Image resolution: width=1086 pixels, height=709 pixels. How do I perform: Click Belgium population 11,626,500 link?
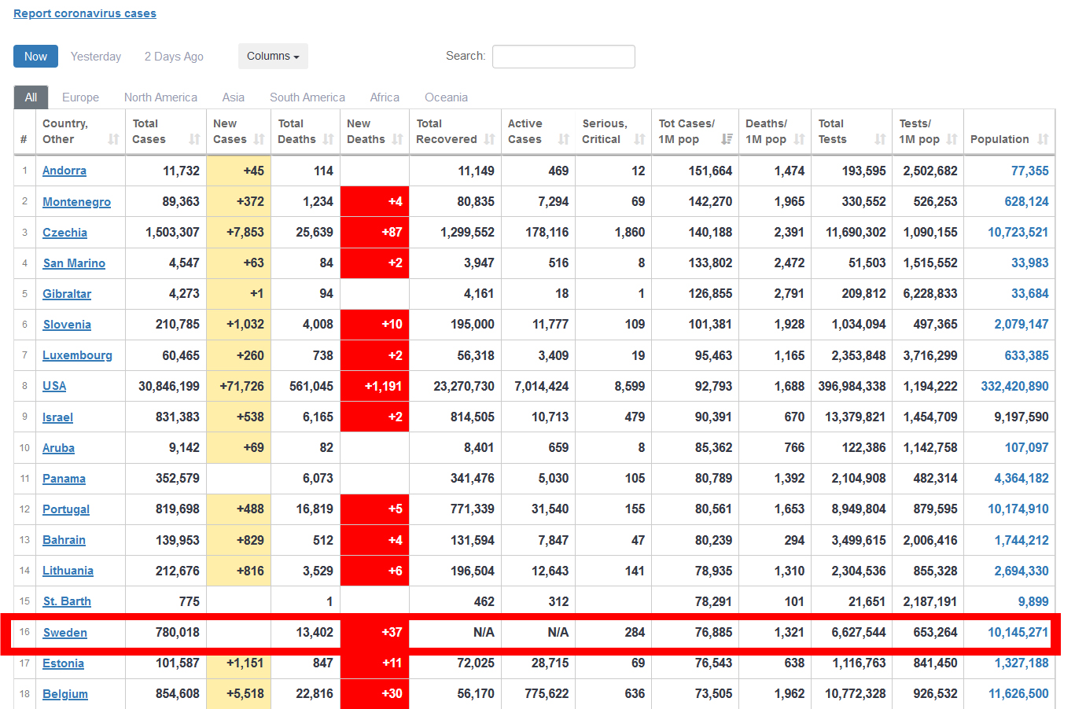pyautogui.click(x=1018, y=693)
